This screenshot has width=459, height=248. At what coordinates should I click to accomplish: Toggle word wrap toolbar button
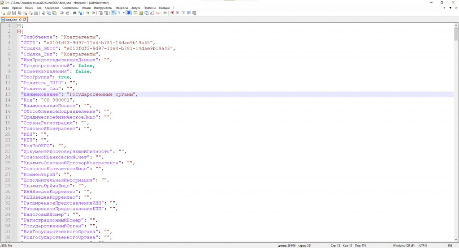coord(113,13)
